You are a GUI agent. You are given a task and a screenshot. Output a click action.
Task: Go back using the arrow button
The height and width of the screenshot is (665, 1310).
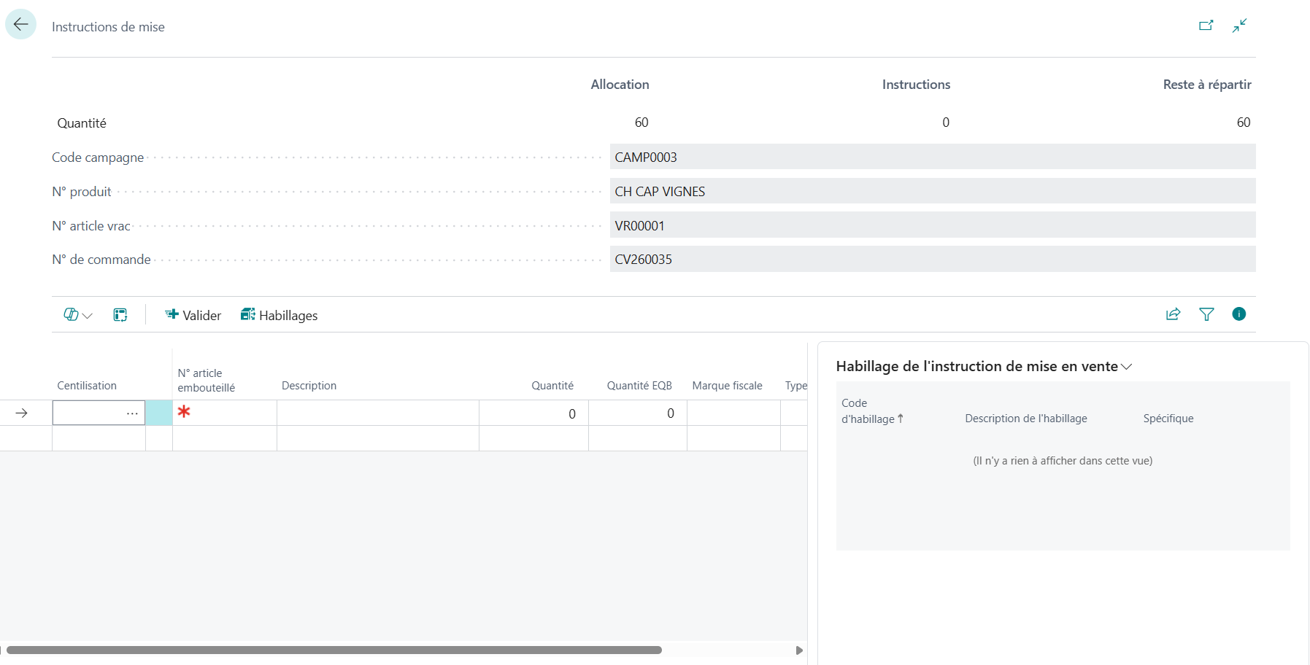[20, 25]
